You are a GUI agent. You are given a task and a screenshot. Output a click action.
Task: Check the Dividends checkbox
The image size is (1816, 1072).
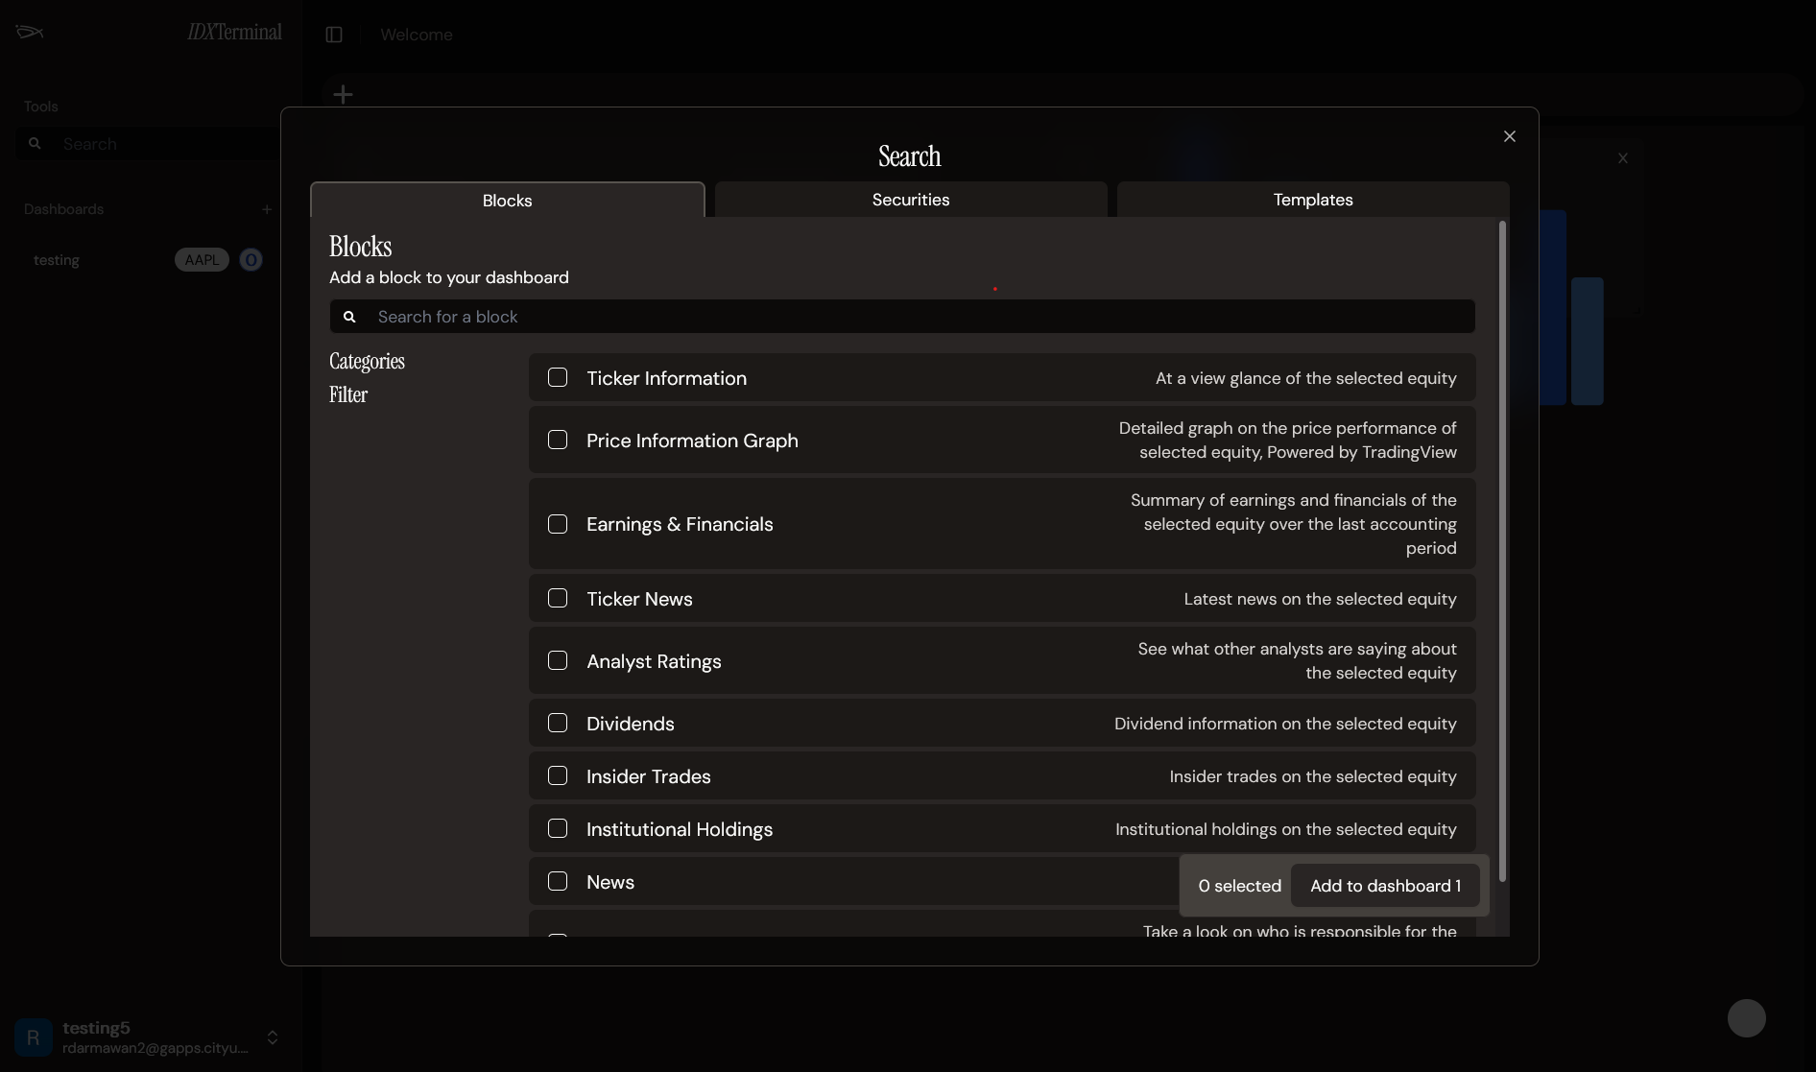[x=558, y=723]
